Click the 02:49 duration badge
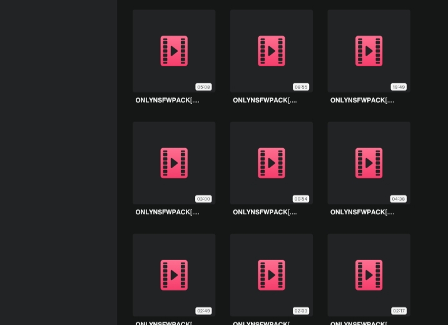This screenshot has width=448, height=325. [203, 311]
